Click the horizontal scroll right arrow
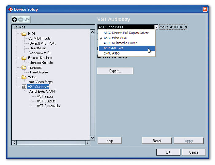Screen dimensions: 215x165 (88, 143)
